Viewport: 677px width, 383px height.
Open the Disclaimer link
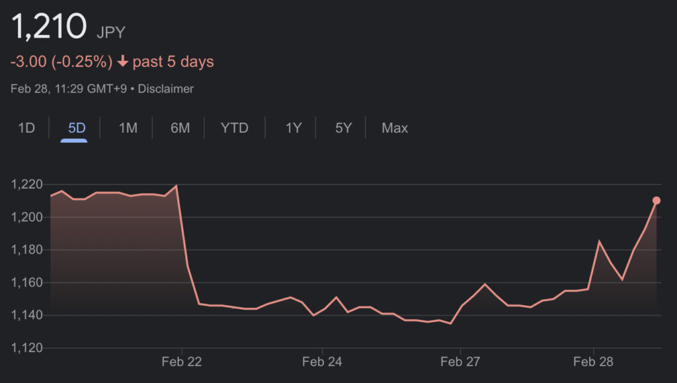165,88
